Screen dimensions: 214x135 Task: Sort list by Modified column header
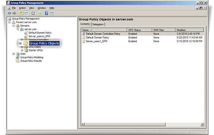click(189, 30)
